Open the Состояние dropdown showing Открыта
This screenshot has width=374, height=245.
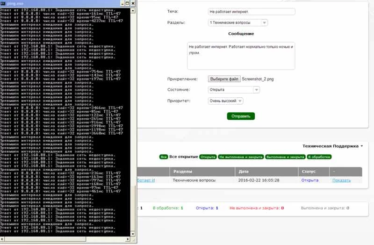coord(234,90)
